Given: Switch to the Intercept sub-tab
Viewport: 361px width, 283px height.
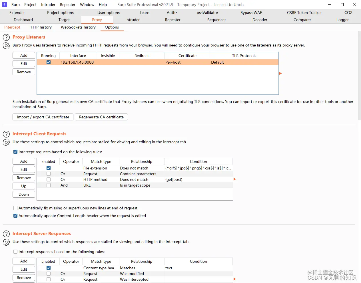Looking at the screenshot, I should pos(12,27).
